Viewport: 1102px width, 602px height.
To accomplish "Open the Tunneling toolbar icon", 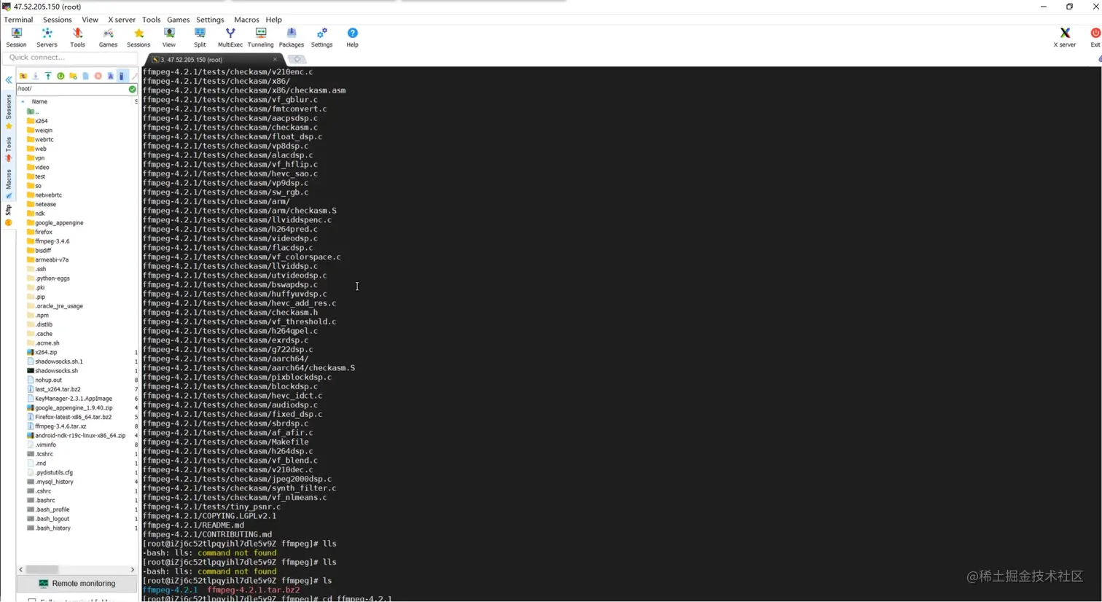I will pyautogui.click(x=261, y=37).
